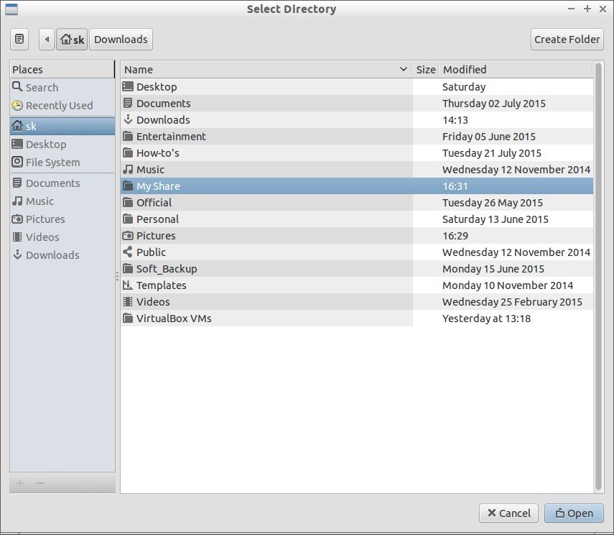Select the 'Public' folder name

(x=151, y=252)
